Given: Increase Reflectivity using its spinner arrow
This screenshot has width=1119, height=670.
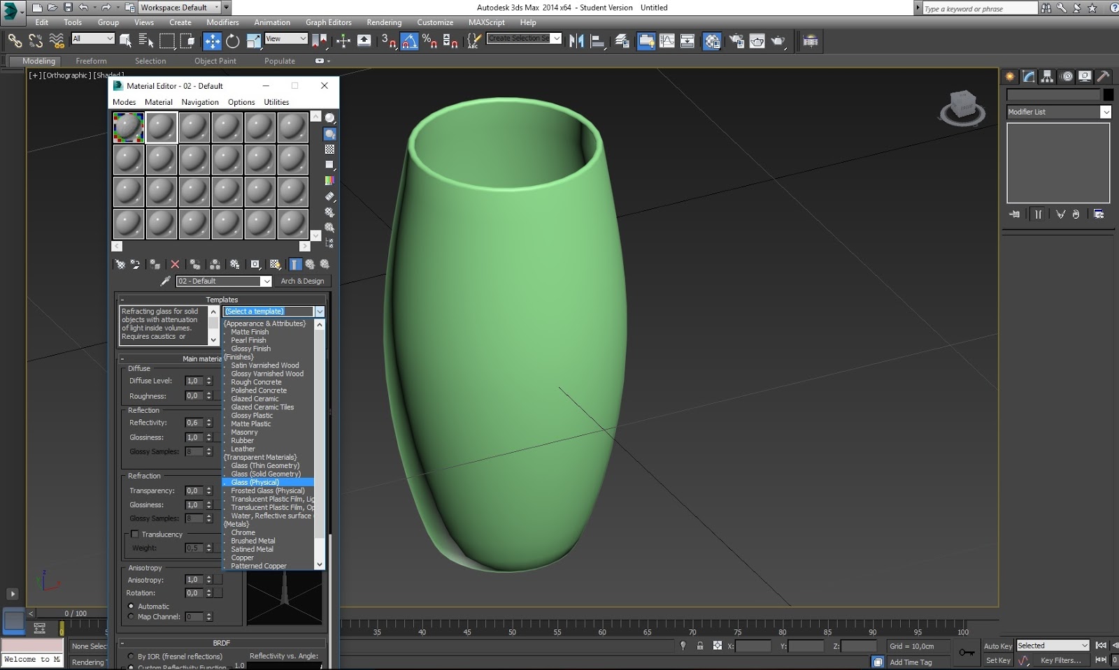Looking at the screenshot, I should click(209, 420).
